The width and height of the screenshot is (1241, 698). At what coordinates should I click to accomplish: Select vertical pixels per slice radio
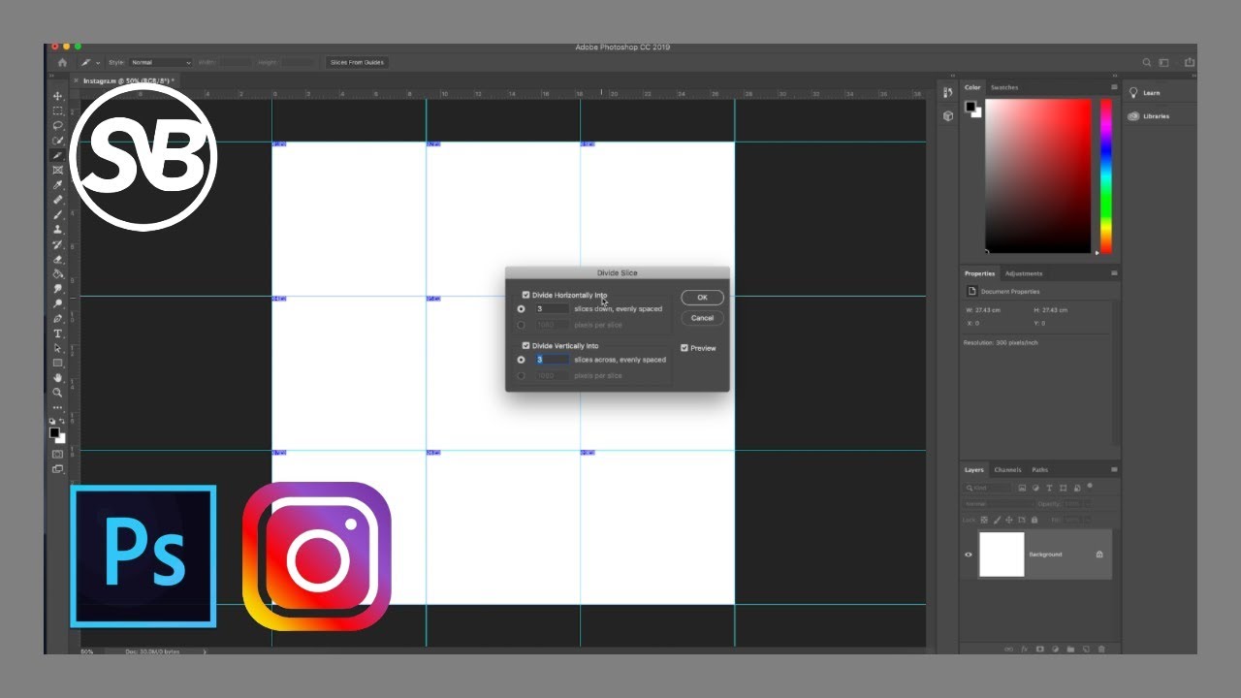point(522,375)
